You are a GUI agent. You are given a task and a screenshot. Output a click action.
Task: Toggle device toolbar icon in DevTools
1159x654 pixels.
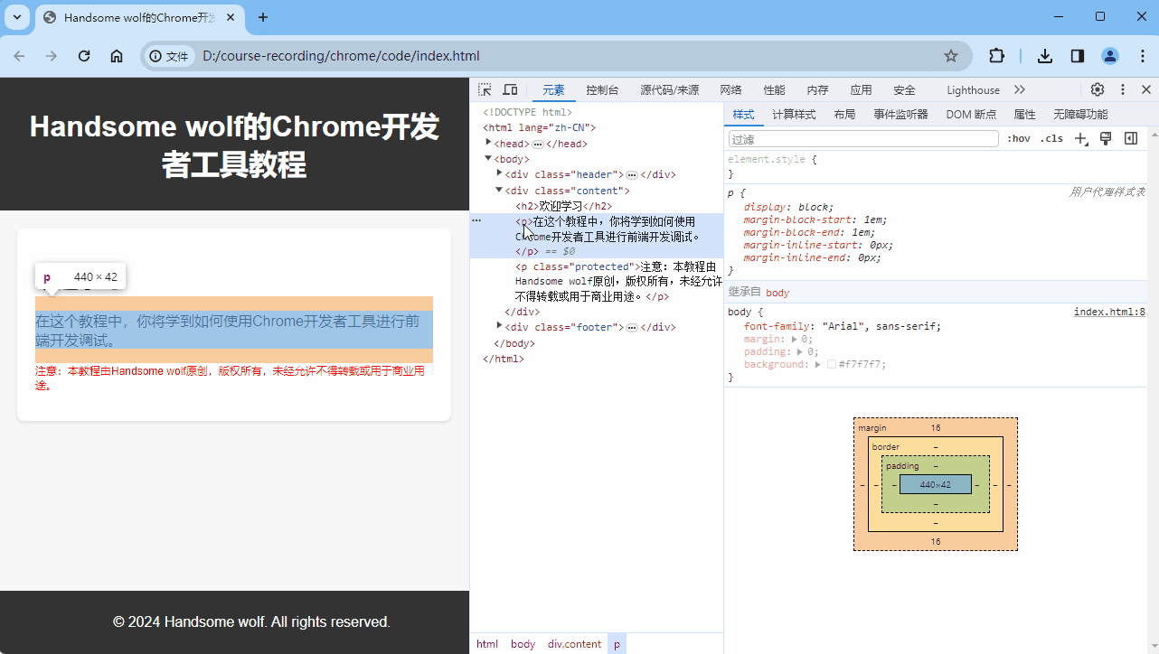(510, 89)
